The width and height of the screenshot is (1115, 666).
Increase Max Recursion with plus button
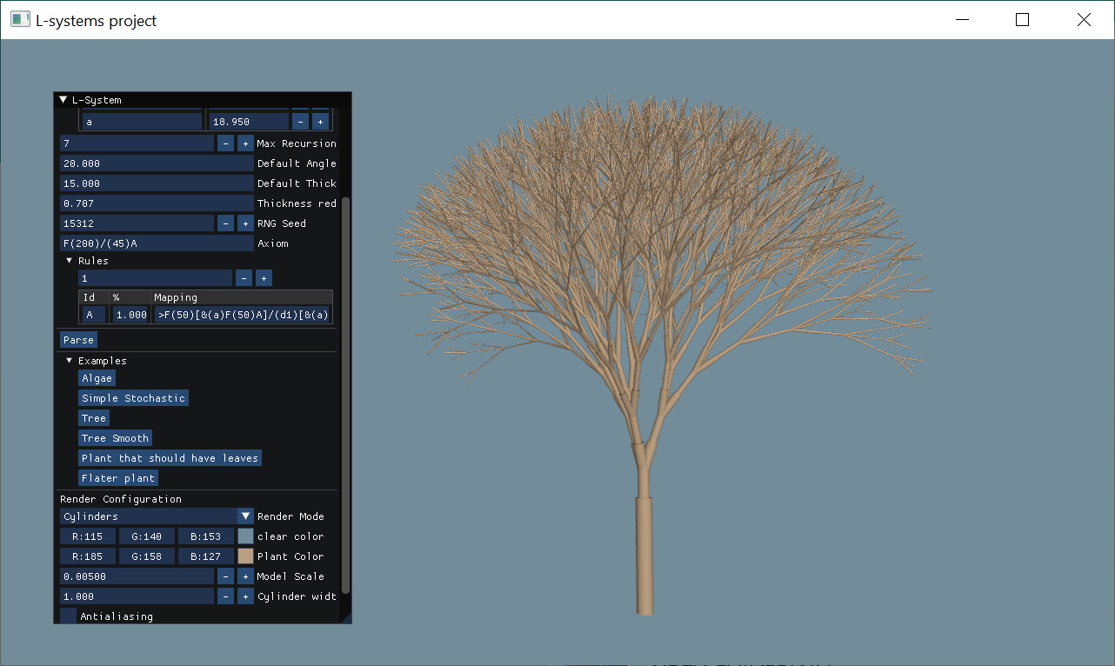point(245,143)
